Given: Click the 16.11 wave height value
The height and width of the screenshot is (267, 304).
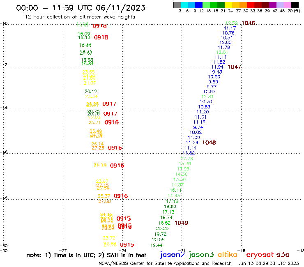Looking at the screenshot, I should [x=176, y=191].
